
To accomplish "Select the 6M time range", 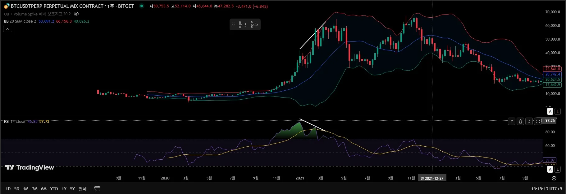I will (44, 189).
